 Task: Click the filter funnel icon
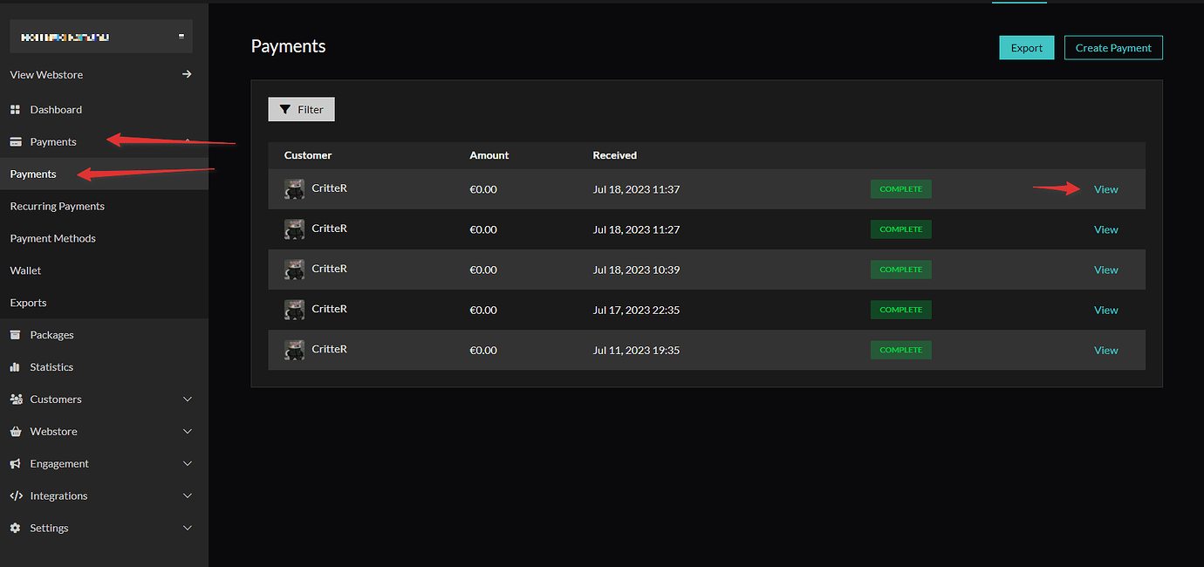pos(288,109)
